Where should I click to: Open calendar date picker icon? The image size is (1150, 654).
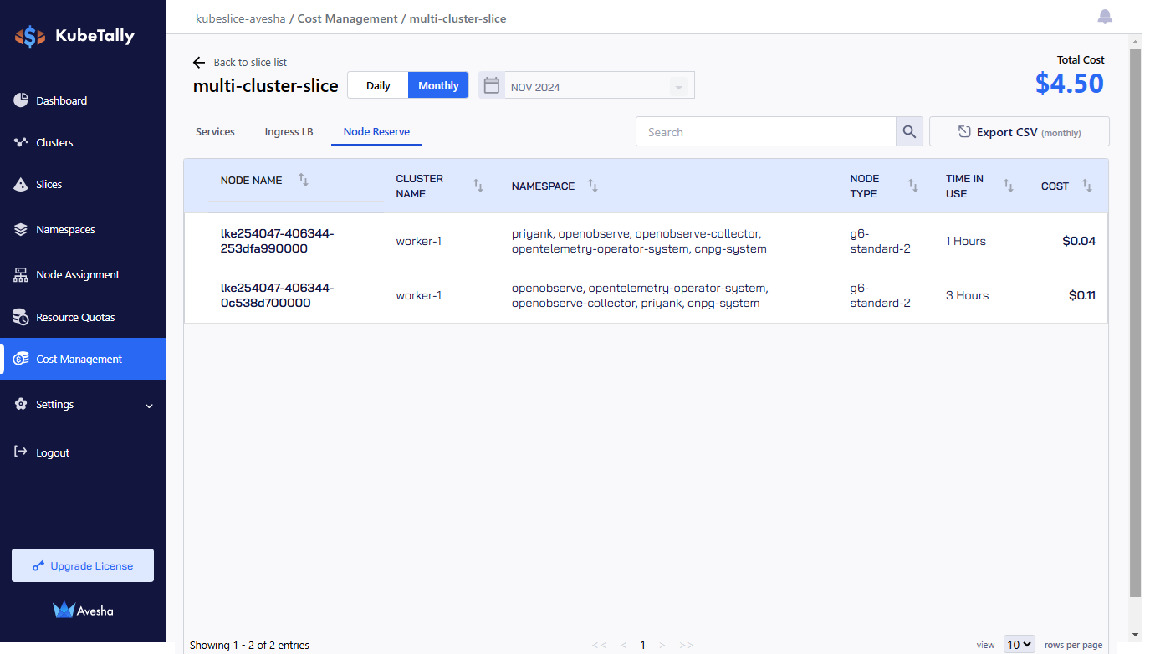[492, 85]
